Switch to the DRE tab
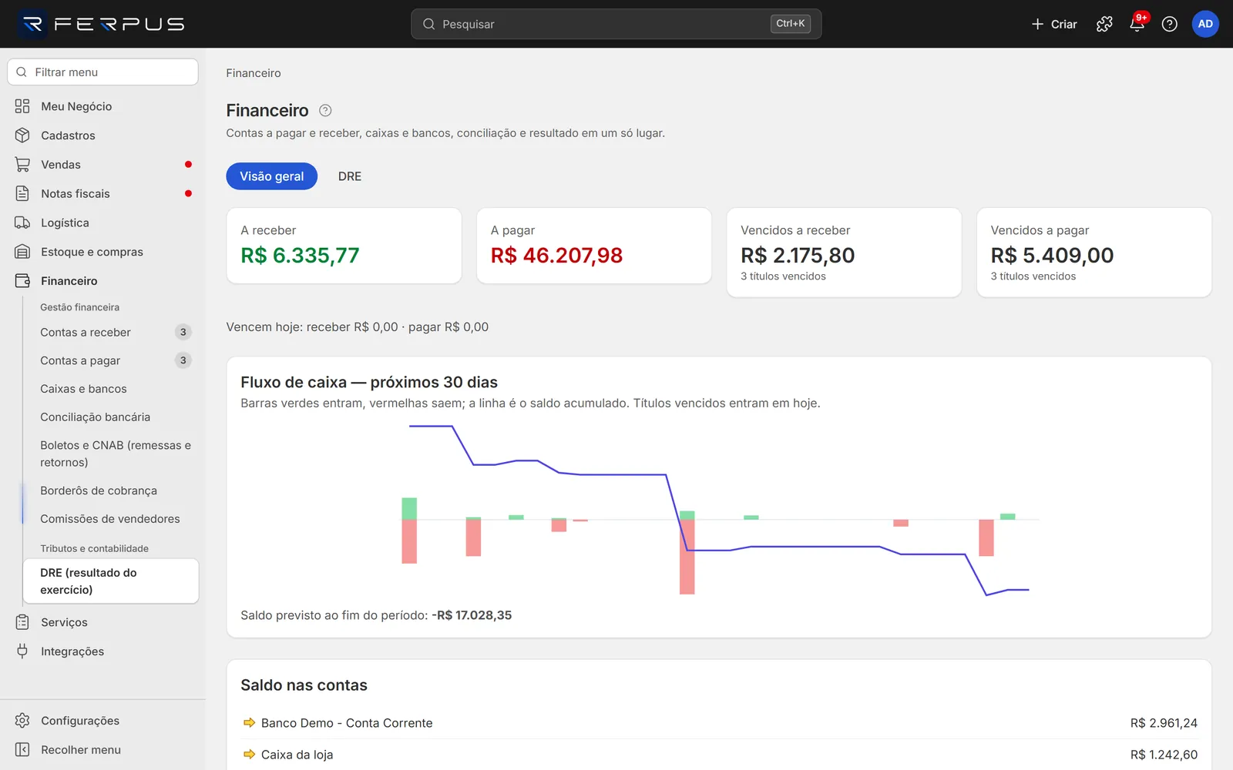1233x770 pixels. [350, 176]
